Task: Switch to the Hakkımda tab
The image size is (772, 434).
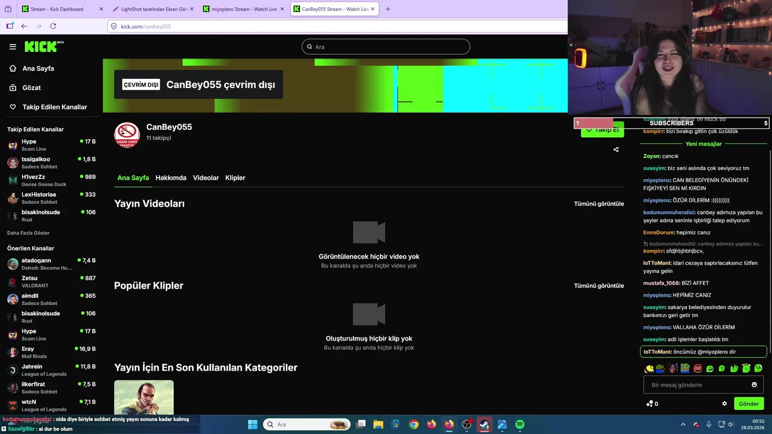Action: [171, 178]
